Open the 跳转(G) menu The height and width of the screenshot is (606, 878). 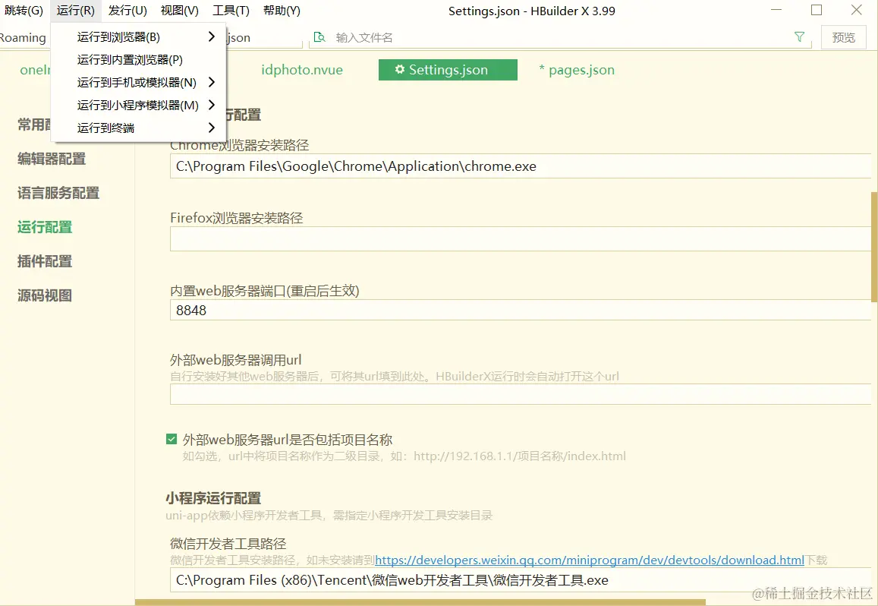(x=24, y=10)
